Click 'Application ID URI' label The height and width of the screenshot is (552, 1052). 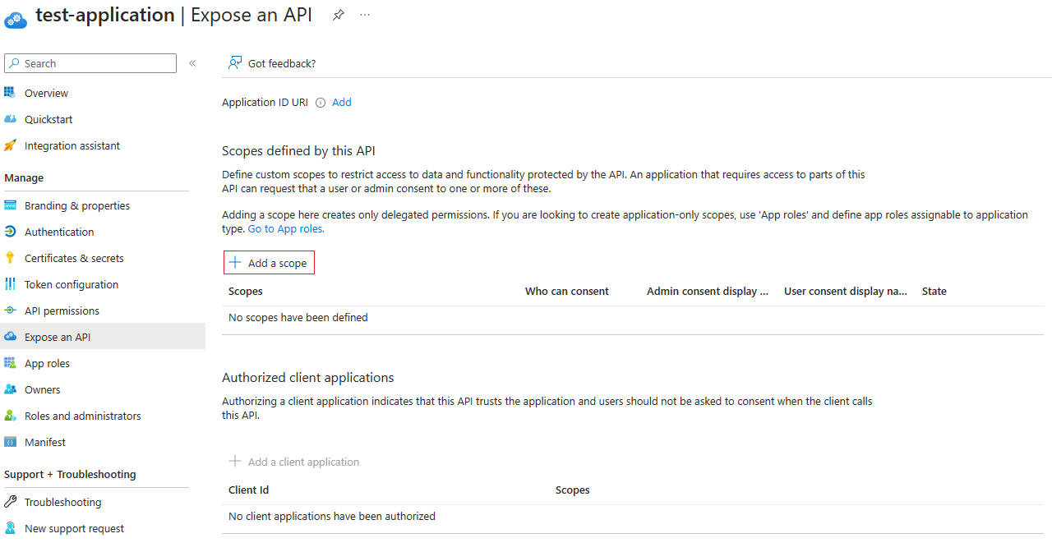[265, 103]
